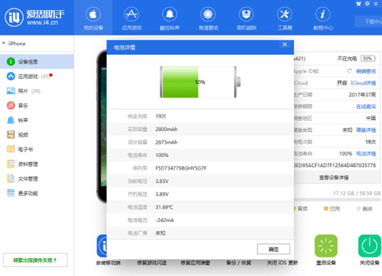Click the 剩余 gray legend swatch
The image size is (382, 276).
pos(359,209)
